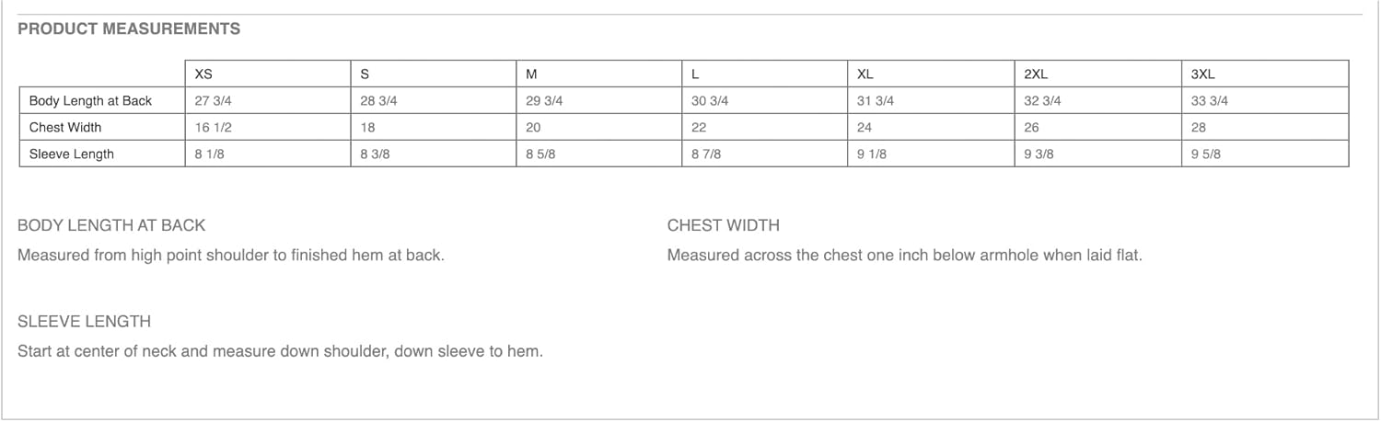
Task: Click the text starting "Start at center of neck"
Action: point(280,352)
